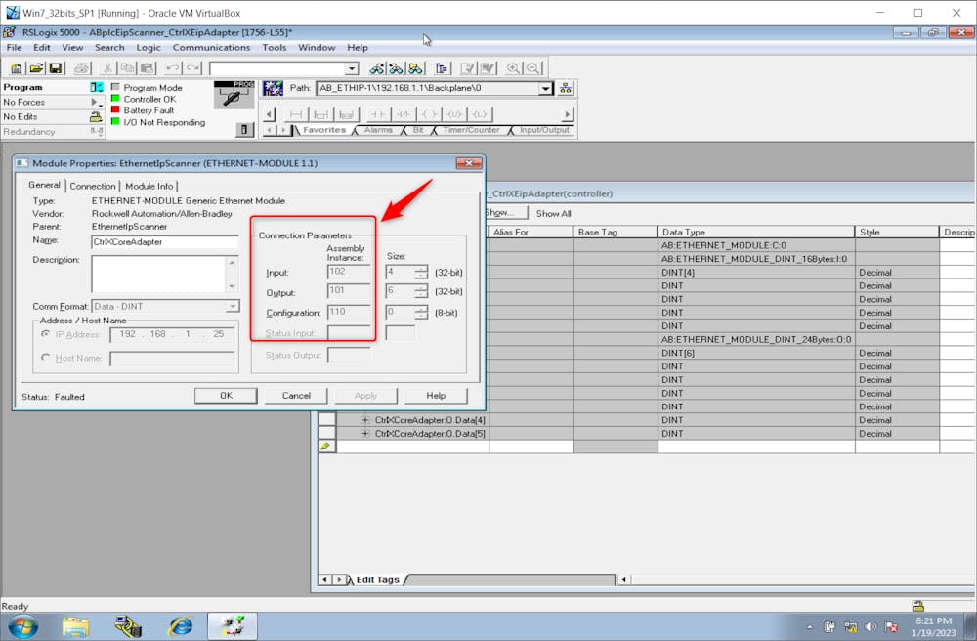The width and height of the screenshot is (977, 641).
Task: Create a new project with toolbar icon
Action: (x=17, y=68)
